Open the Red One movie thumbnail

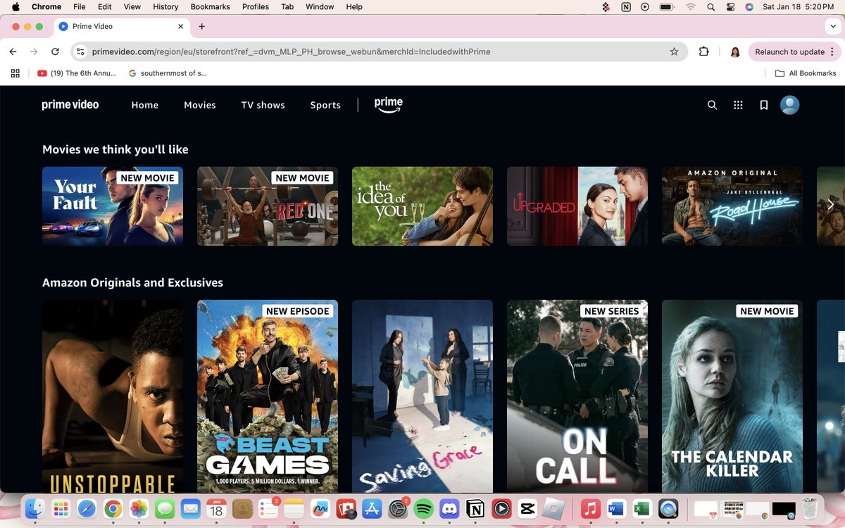click(268, 206)
